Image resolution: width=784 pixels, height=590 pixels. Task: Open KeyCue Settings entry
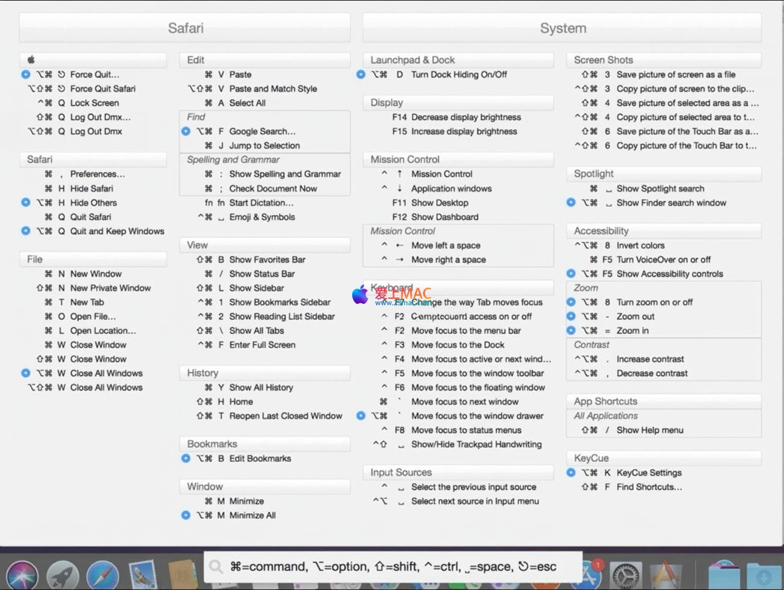click(649, 473)
